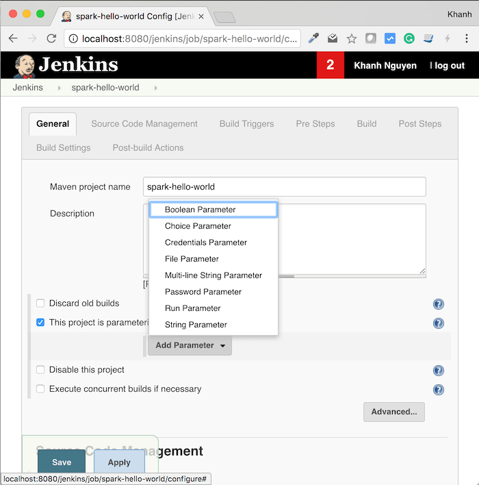Screen dimensions: 479x485
Task: Switch to General tab
Action: [53, 124]
